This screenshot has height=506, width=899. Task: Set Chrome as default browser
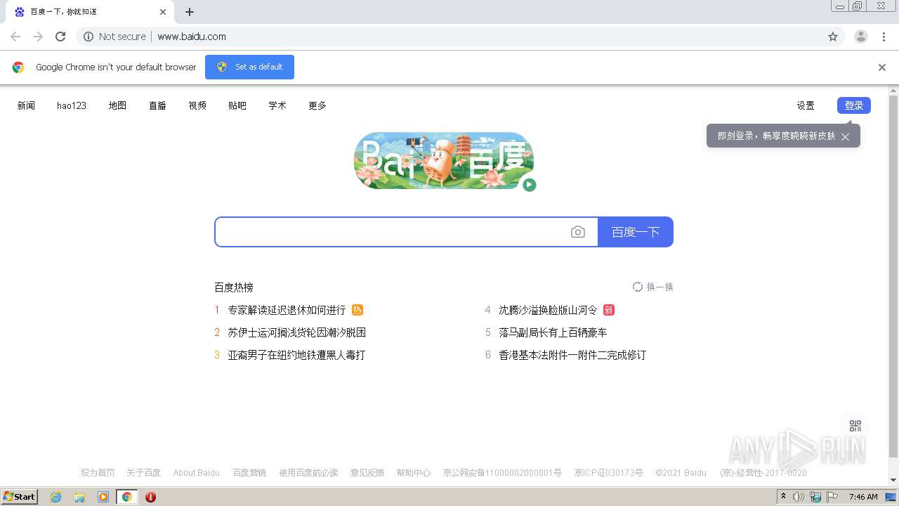(249, 67)
